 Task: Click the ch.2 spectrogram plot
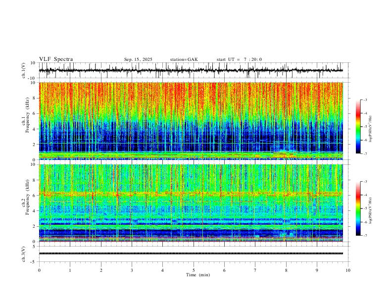(191, 203)
